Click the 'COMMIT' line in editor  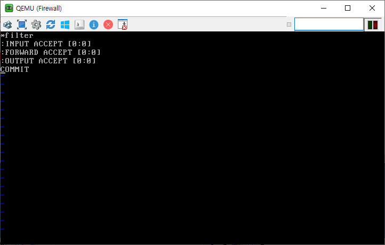(15, 69)
